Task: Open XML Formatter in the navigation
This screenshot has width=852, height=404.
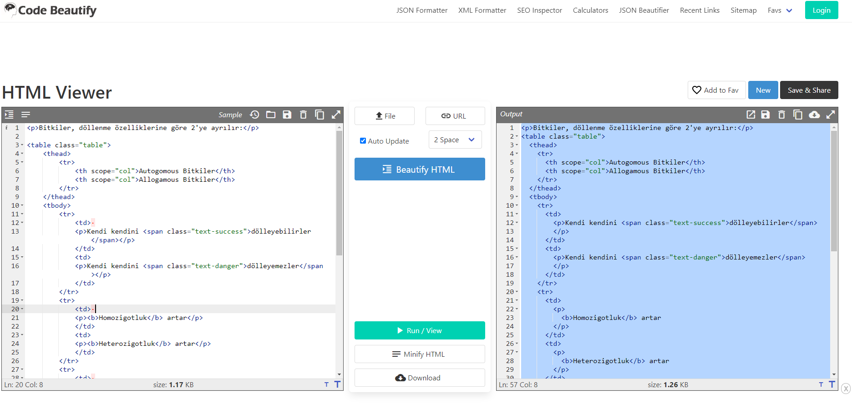Action: 482,10
